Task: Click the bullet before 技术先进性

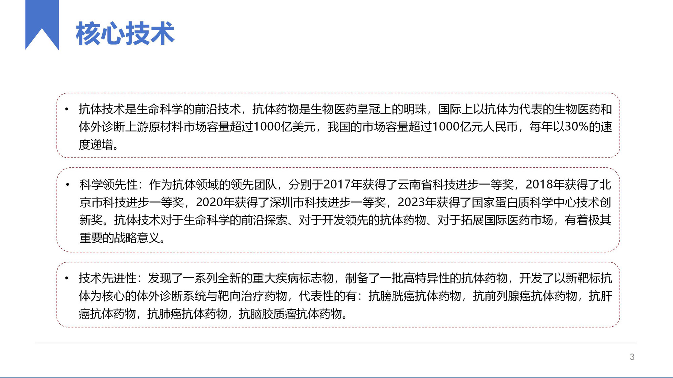Action: (67, 278)
